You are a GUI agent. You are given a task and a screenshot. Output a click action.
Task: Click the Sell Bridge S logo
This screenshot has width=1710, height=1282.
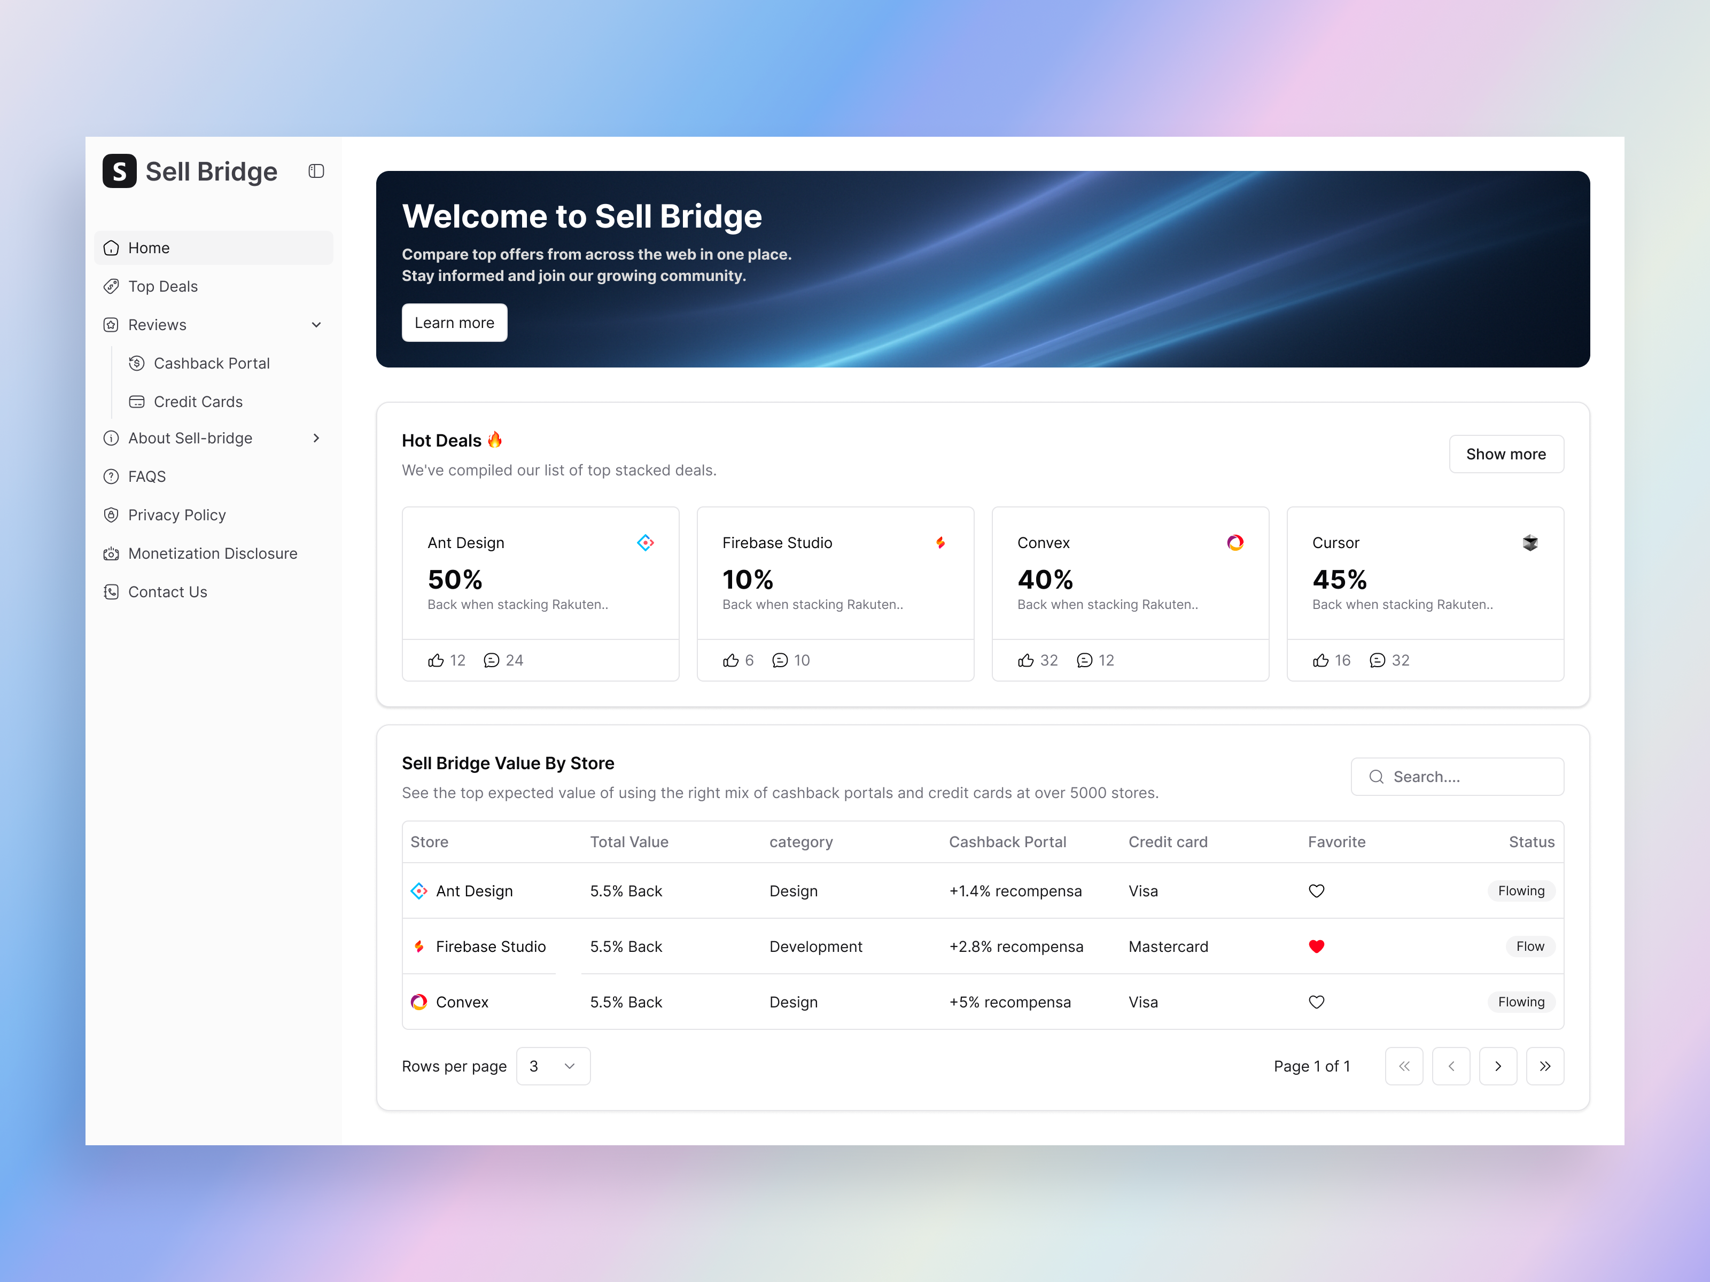(119, 171)
